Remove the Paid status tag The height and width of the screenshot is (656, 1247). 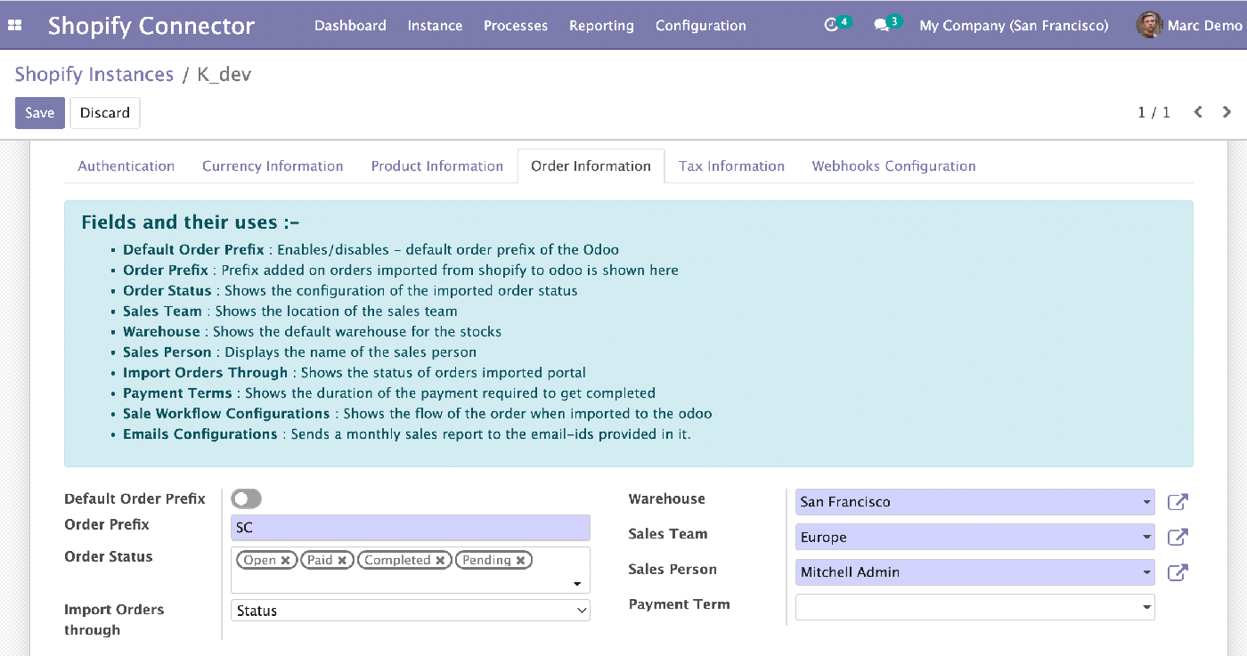tap(342, 561)
